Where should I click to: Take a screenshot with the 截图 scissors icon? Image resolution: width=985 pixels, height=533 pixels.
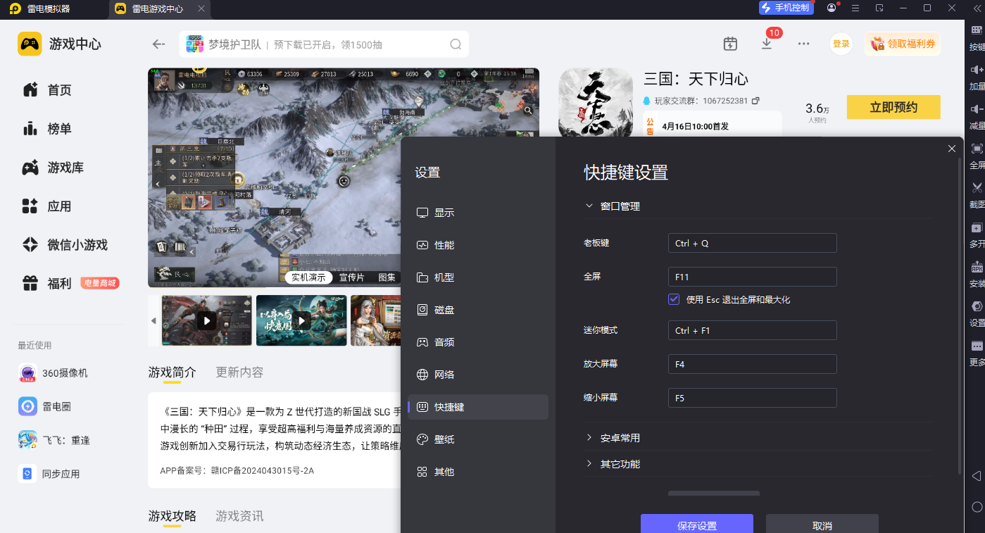977,188
